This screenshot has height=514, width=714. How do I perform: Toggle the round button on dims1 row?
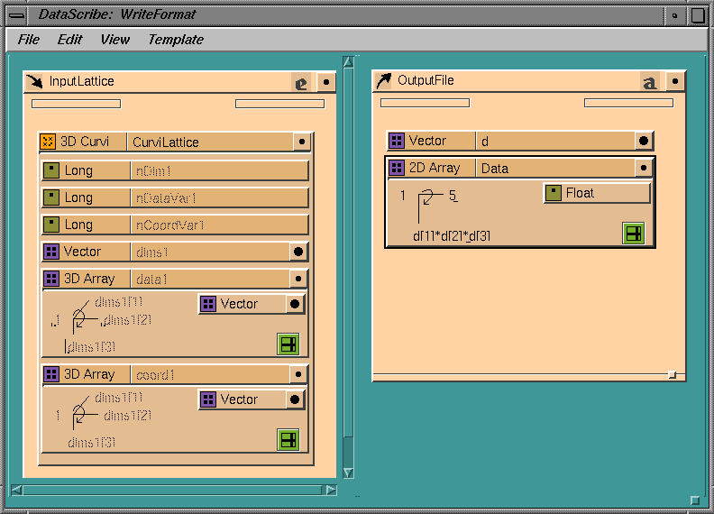297,252
